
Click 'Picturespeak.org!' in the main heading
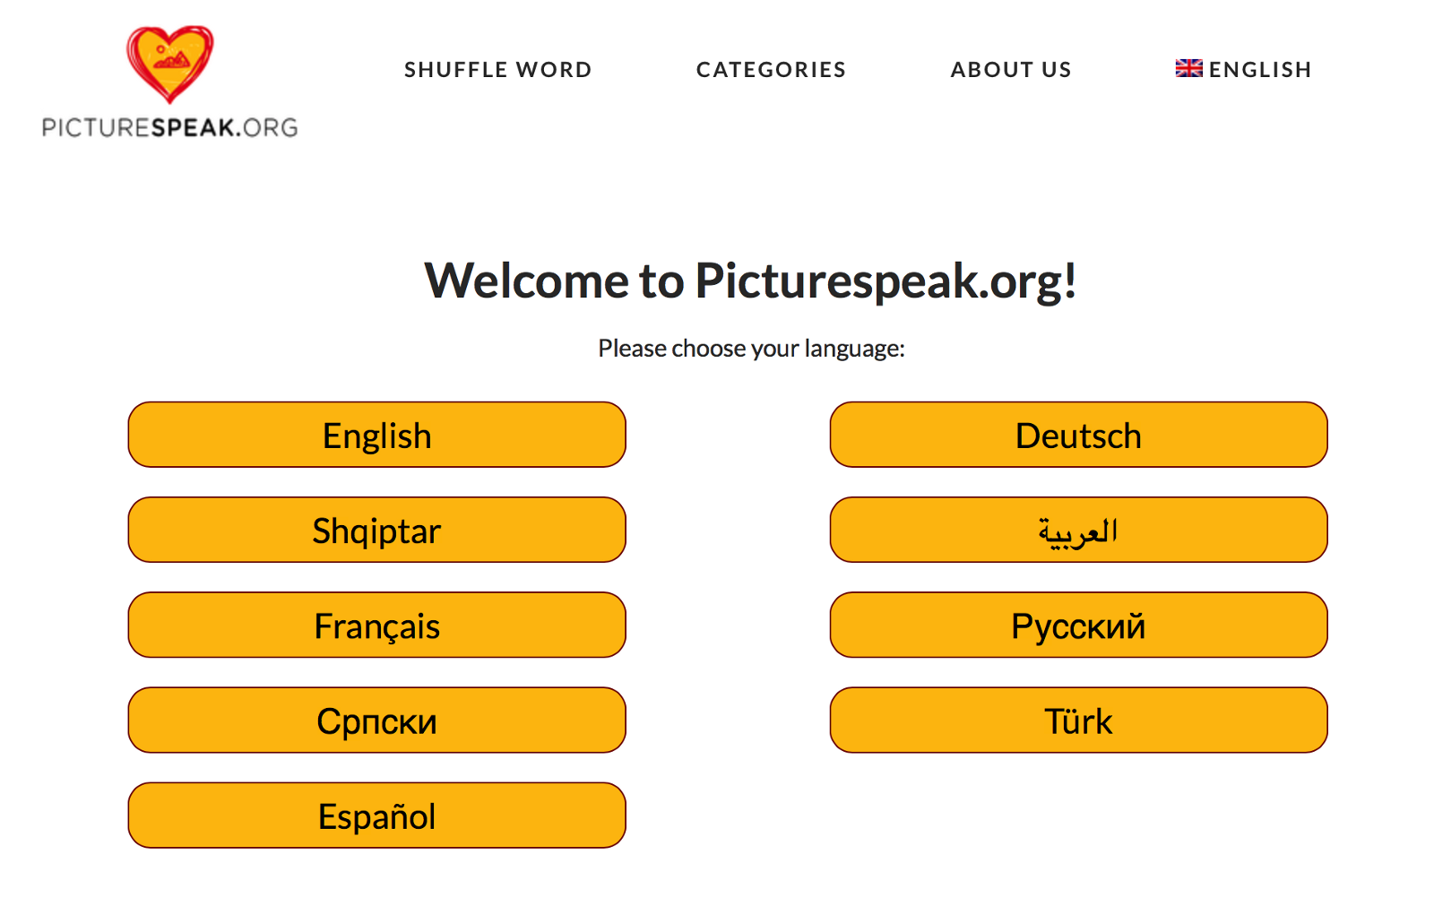[885, 280]
